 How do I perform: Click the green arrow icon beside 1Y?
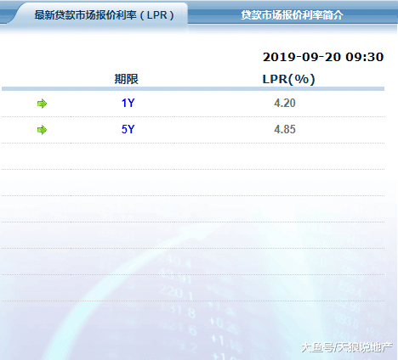[x=42, y=104]
